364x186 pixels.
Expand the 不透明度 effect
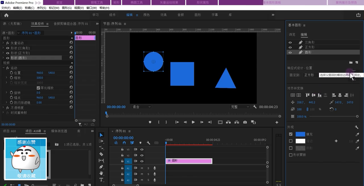3,108
